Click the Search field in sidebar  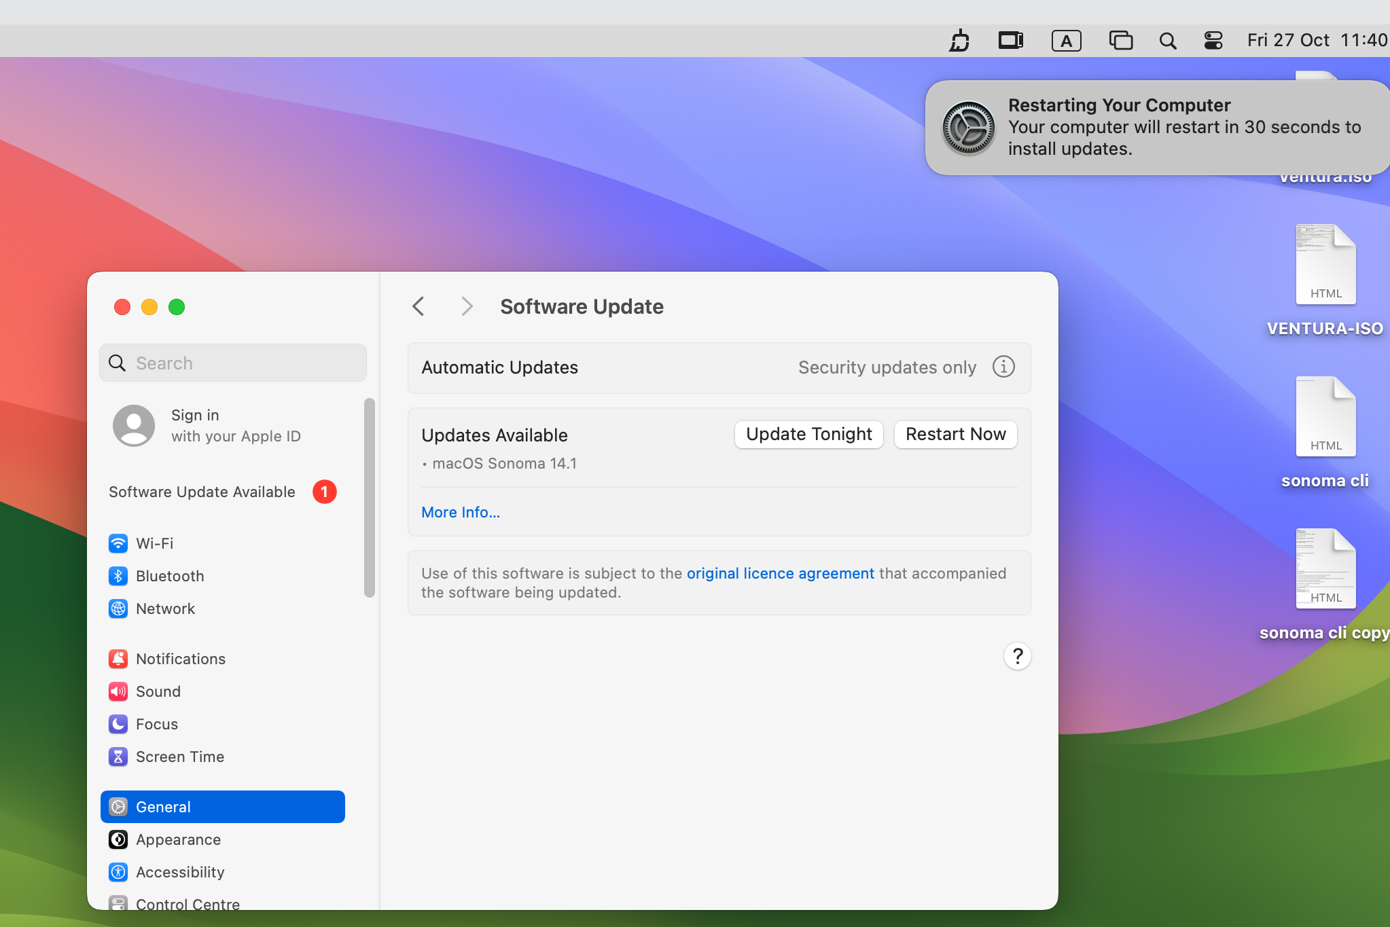(233, 363)
